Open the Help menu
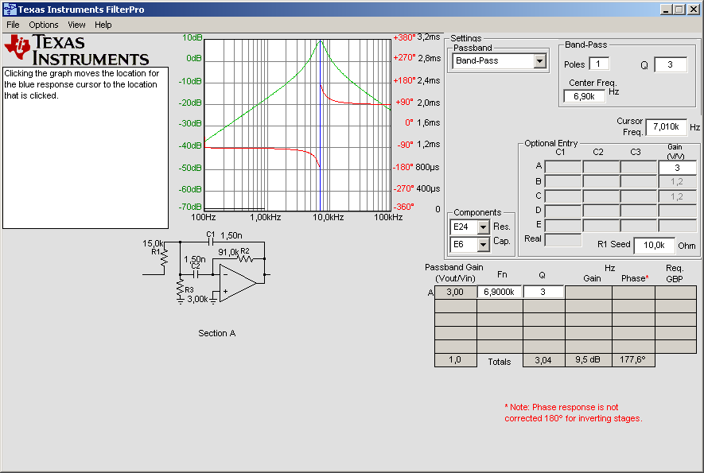The height and width of the screenshot is (473, 704). (x=103, y=25)
